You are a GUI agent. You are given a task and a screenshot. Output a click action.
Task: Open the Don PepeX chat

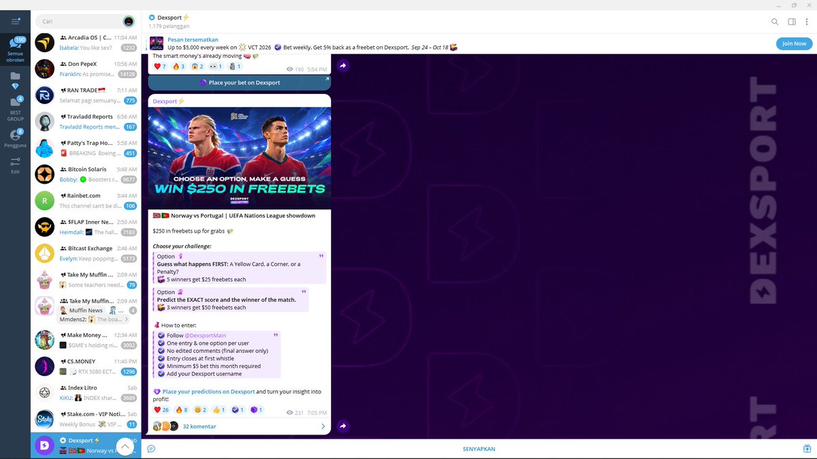point(85,69)
